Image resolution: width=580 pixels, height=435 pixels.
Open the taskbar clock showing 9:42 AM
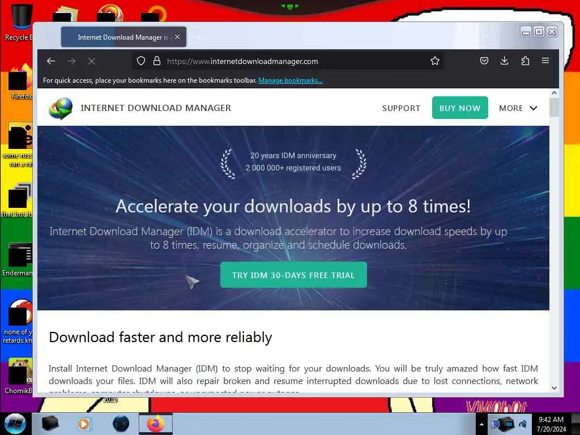tap(551, 424)
